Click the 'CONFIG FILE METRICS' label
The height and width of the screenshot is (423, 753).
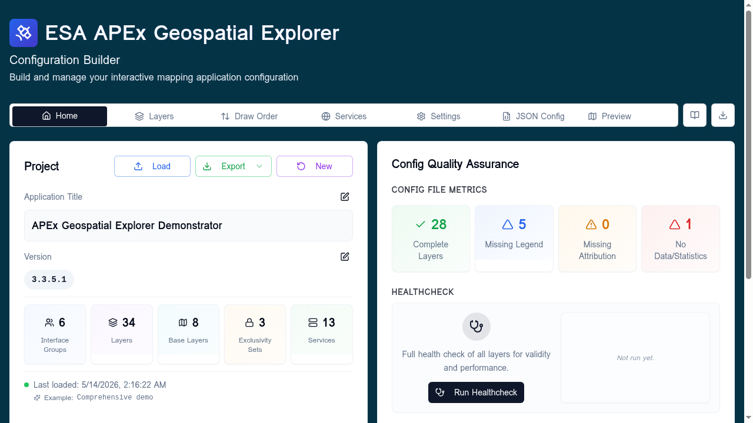439,190
